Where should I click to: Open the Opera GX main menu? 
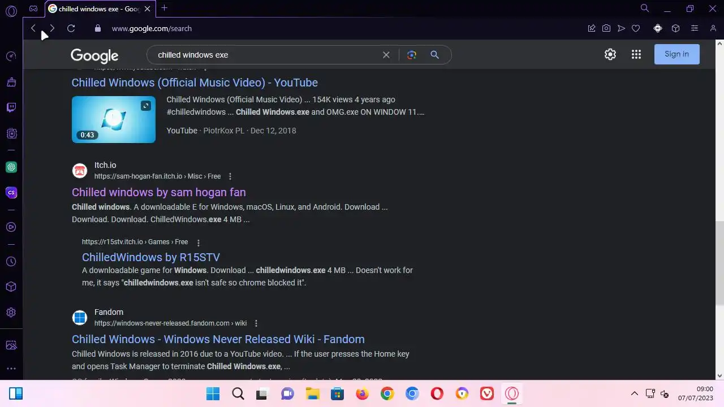pos(11,10)
